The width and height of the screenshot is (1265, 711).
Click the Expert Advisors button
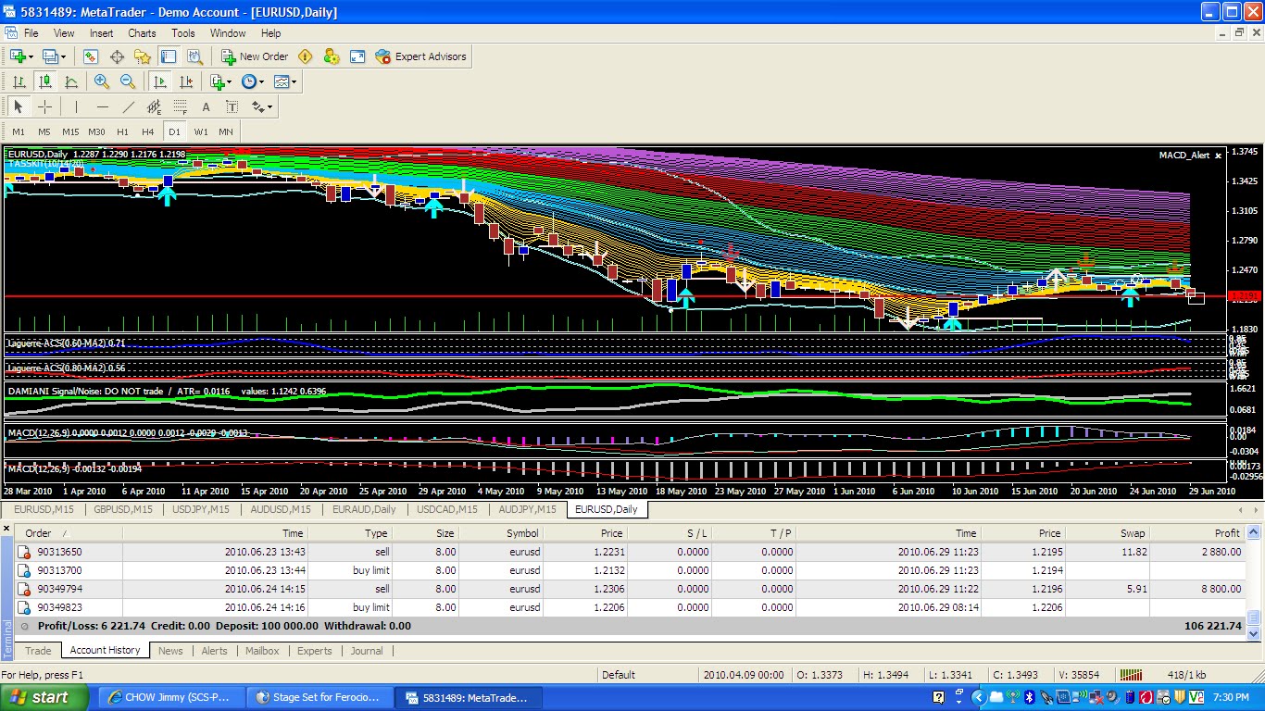(x=421, y=56)
